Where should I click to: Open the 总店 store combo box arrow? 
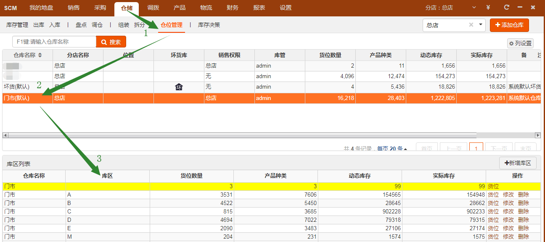[x=481, y=25]
